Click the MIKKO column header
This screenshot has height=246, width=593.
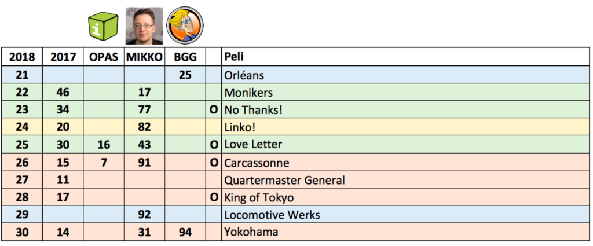coord(144,57)
